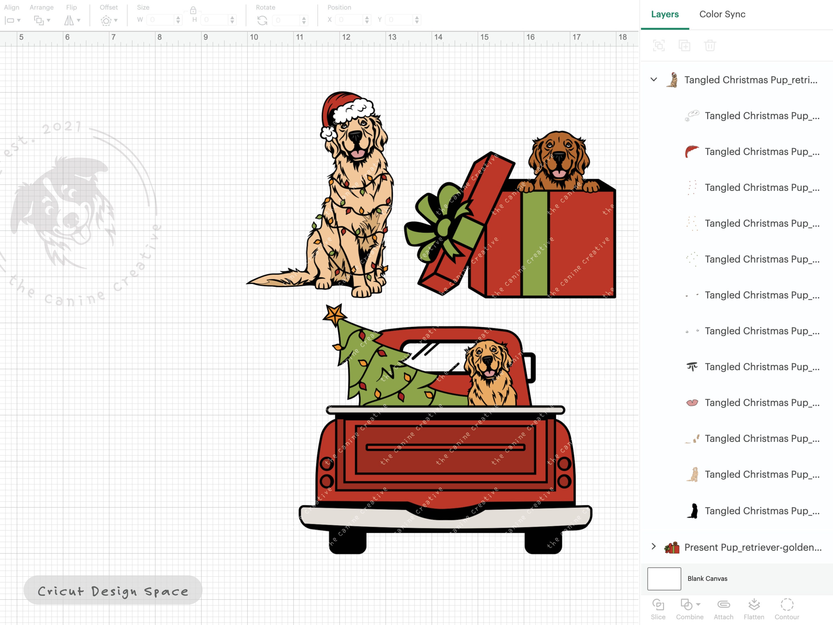Image resolution: width=833 pixels, height=625 pixels.
Task: Click the Position Y input field
Action: (x=399, y=20)
